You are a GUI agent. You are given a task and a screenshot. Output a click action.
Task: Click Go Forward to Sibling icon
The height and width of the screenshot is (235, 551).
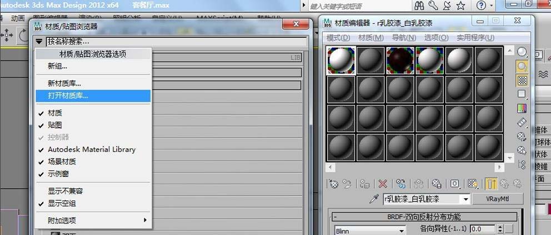click(517, 183)
